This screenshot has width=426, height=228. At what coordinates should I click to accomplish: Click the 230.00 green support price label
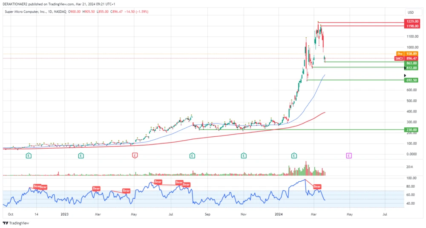click(412, 129)
